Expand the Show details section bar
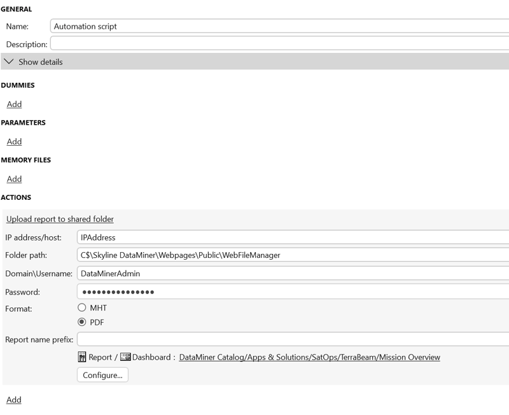 (x=254, y=62)
